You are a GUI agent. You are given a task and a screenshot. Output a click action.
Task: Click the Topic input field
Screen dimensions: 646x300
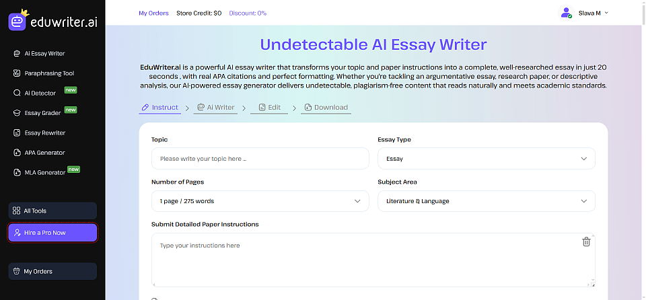click(x=260, y=159)
